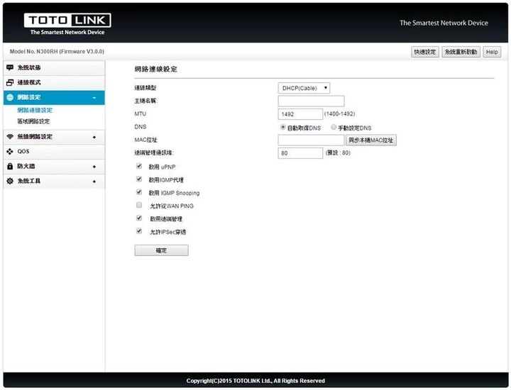Click the QOS arrows icon
Screen dimensions: 511x390
pyautogui.click(x=10, y=151)
